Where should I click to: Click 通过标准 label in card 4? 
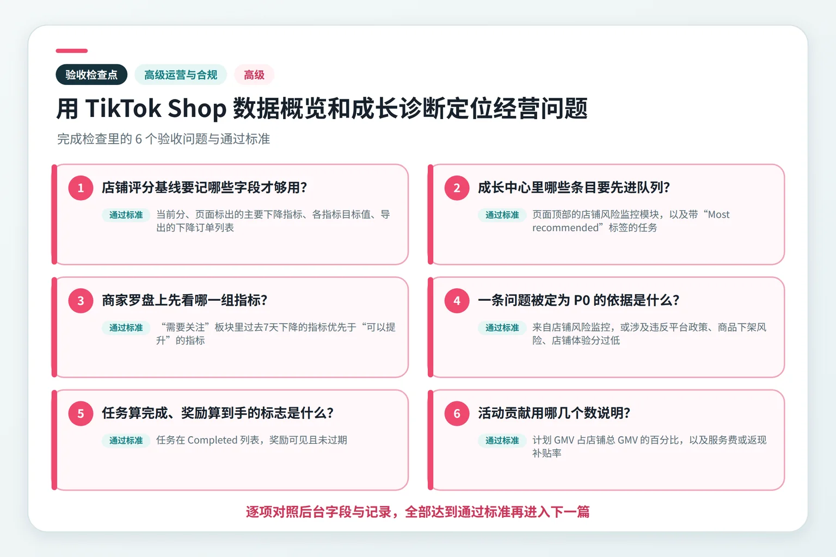point(502,327)
